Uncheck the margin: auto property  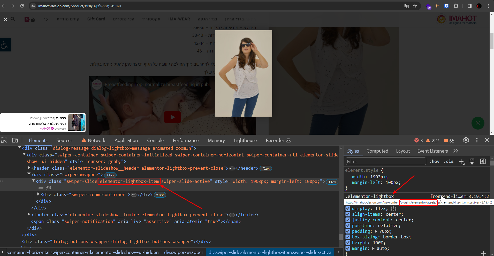click(x=348, y=248)
